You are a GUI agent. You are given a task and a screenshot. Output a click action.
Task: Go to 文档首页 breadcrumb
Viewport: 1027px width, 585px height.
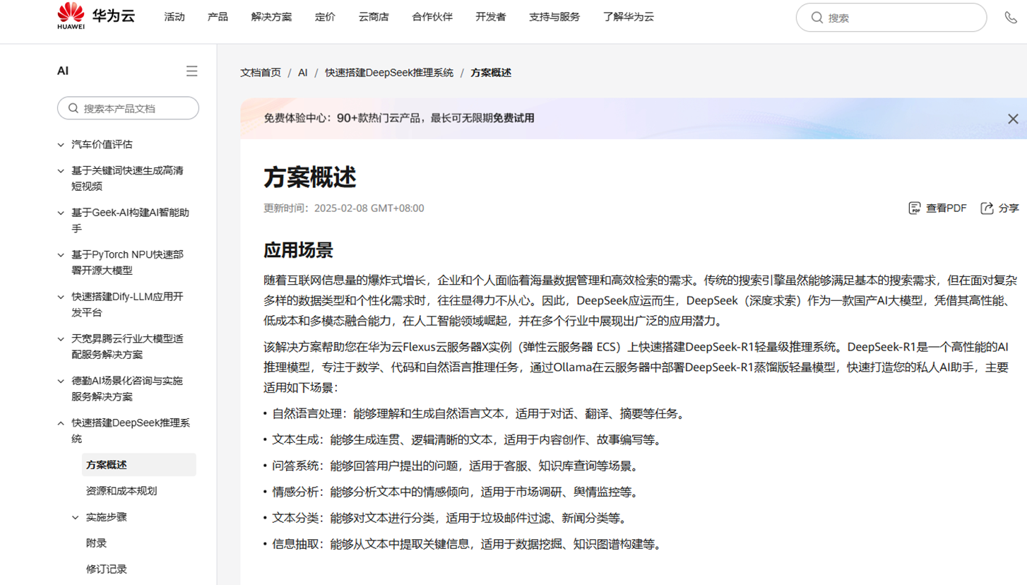pyautogui.click(x=261, y=73)
